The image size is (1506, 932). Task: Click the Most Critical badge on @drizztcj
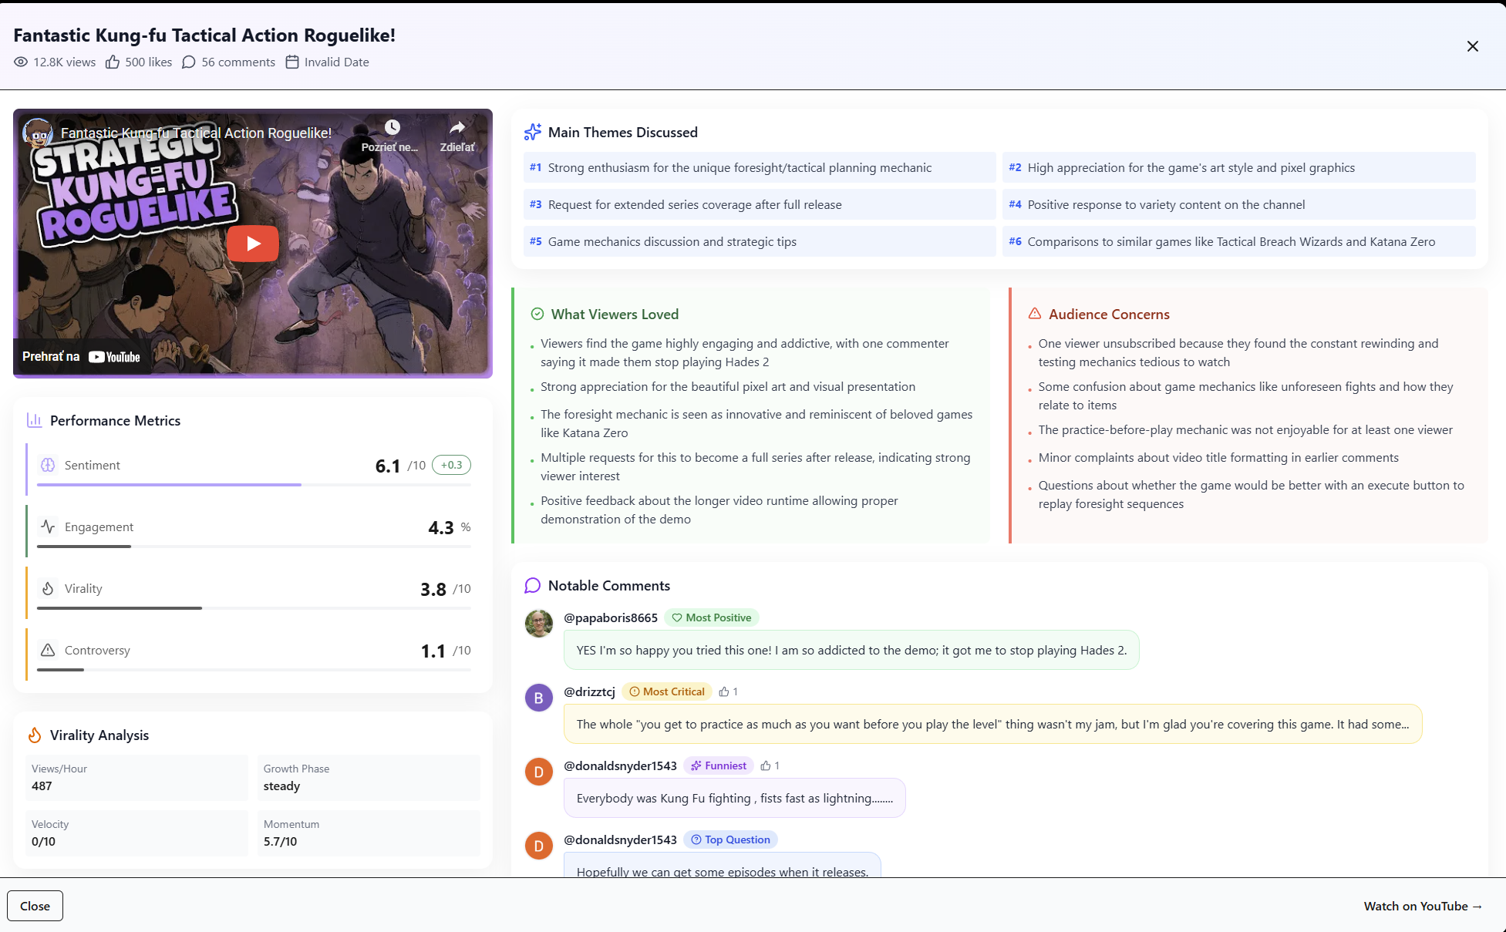[x=666, y=691]
